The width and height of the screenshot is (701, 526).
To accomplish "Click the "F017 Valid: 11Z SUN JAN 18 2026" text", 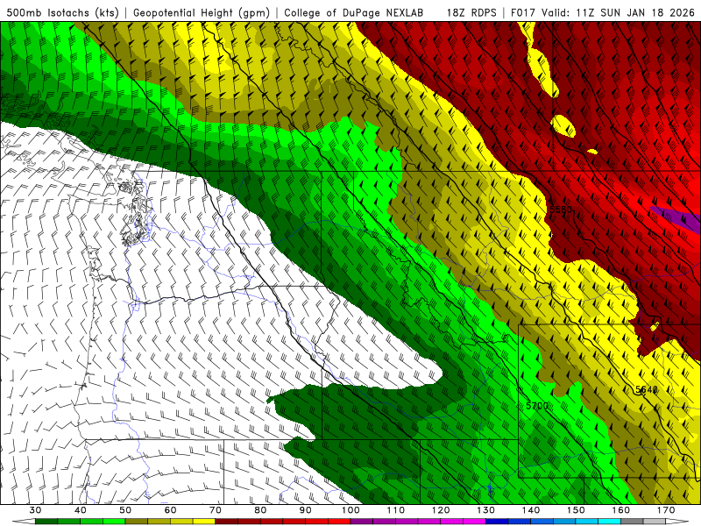I will pos(603,13).
